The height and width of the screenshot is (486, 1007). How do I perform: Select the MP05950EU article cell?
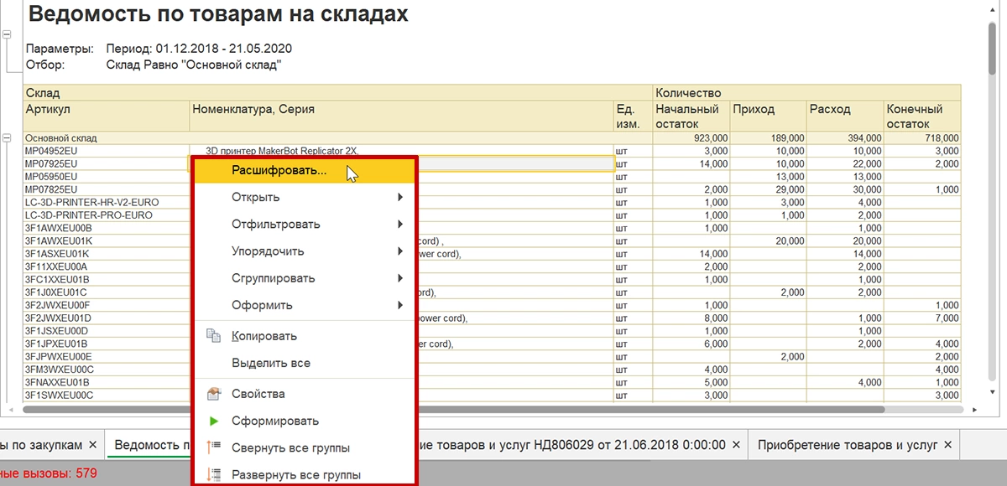pos(107,177)
